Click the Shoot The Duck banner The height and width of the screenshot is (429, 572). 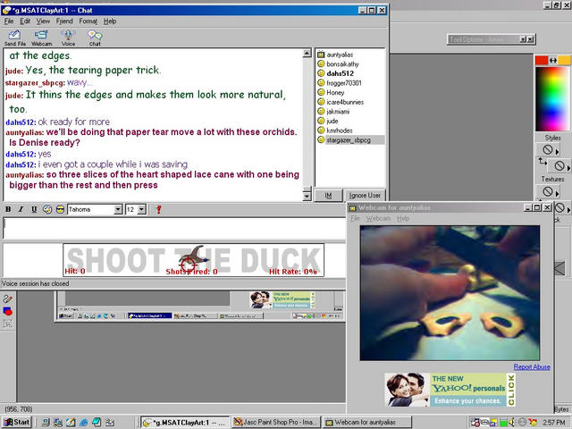[x=193, y=260]
